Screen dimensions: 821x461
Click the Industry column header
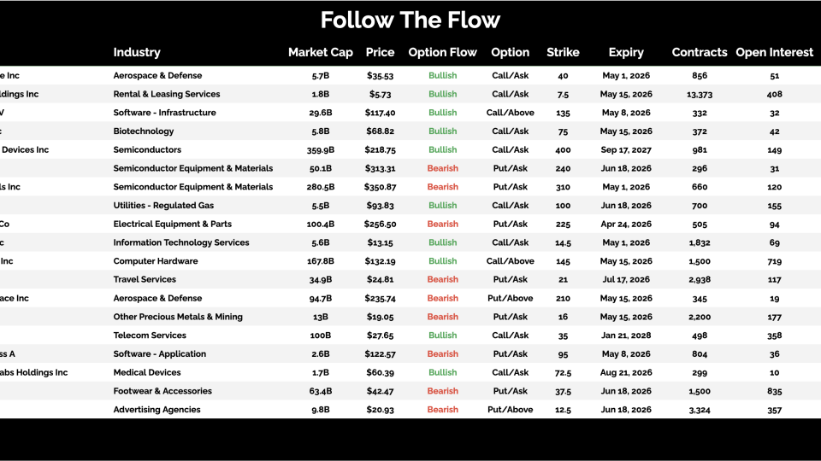(137, 52)
